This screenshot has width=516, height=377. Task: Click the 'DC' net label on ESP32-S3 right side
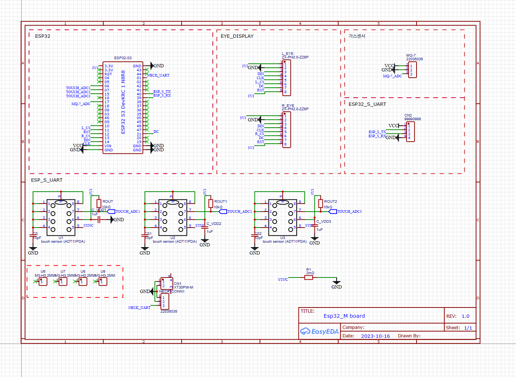156,132
